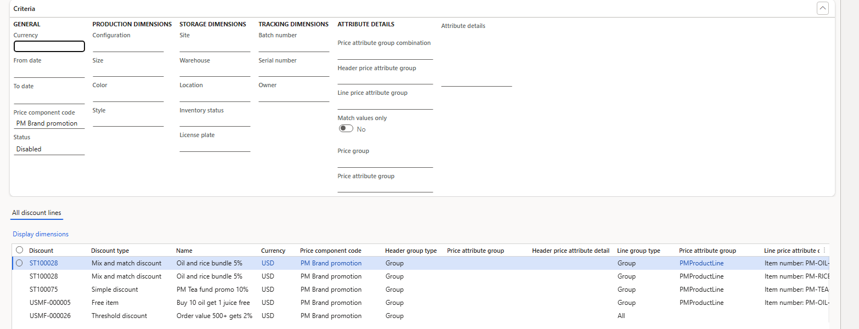Screen dimensions: 859x329
Task: Open the Price component code field in Criteria
Action: pyautogui.click(x=49, y=123)
